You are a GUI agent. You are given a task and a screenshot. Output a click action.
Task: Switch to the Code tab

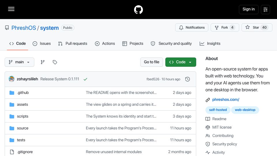18,44
